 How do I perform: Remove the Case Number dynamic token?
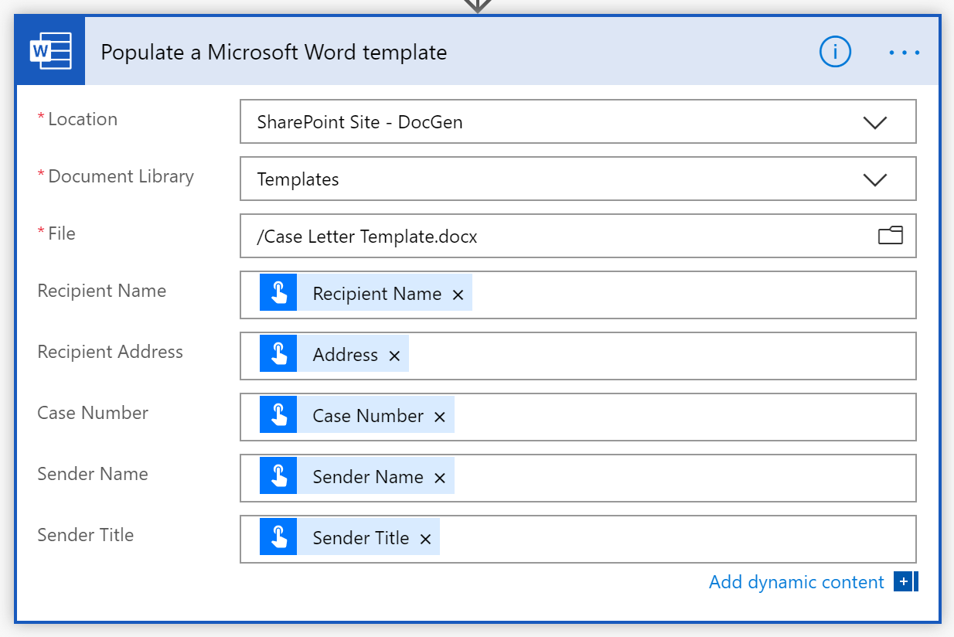click(x=440, y=417)
